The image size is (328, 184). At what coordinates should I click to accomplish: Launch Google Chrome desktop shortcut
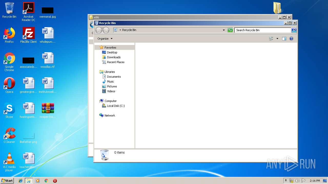9,62
